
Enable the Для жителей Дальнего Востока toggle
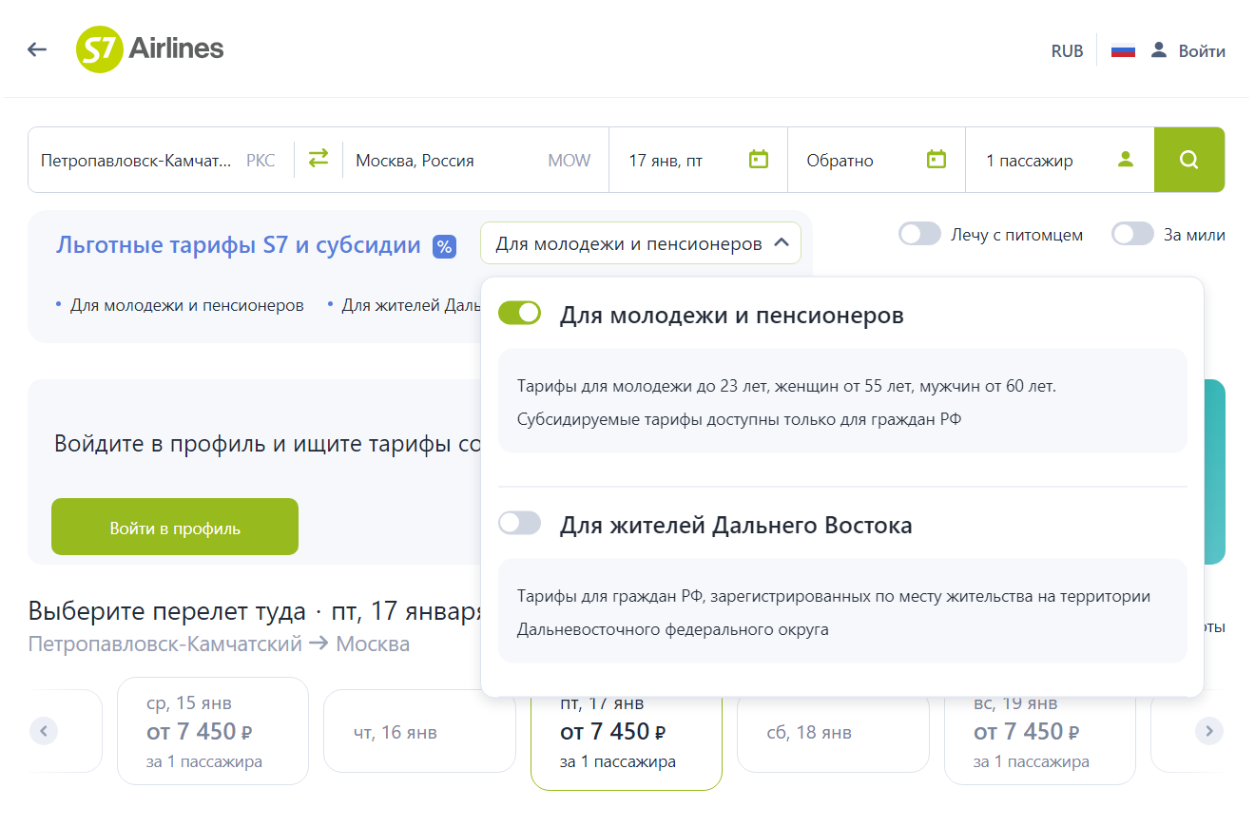519,523
